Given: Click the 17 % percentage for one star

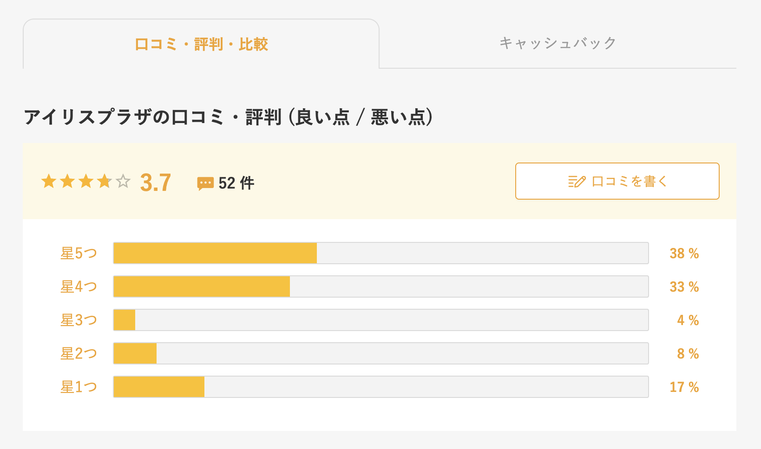Looking at the screenshot, I should click(x=684, y=387).
